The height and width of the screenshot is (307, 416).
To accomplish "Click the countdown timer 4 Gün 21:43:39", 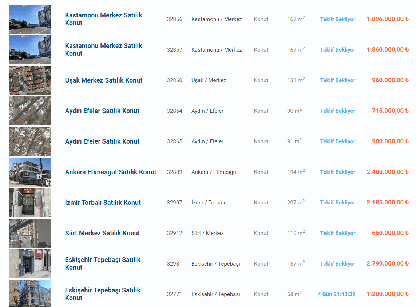I will (x=337, y=294).
